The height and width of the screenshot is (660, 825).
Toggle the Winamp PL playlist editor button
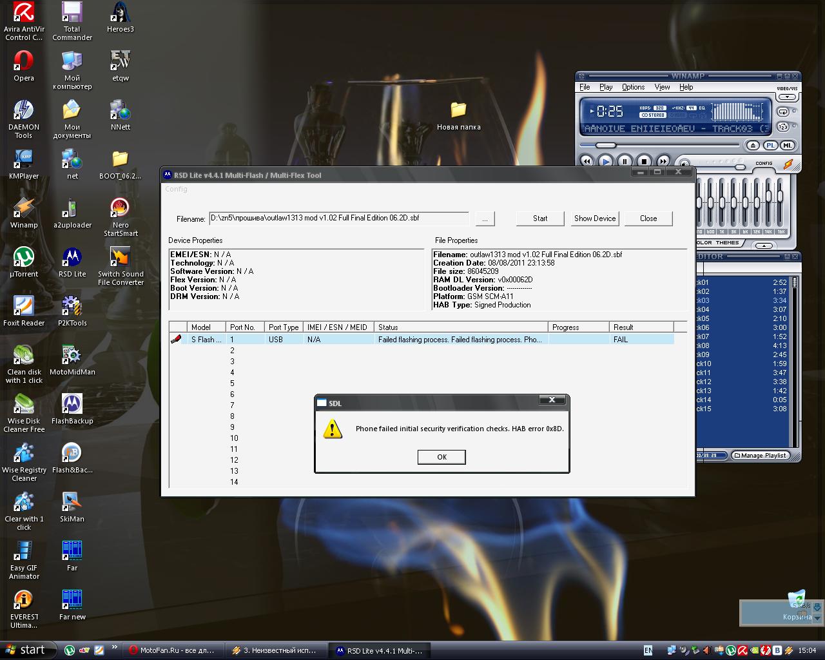771,146
